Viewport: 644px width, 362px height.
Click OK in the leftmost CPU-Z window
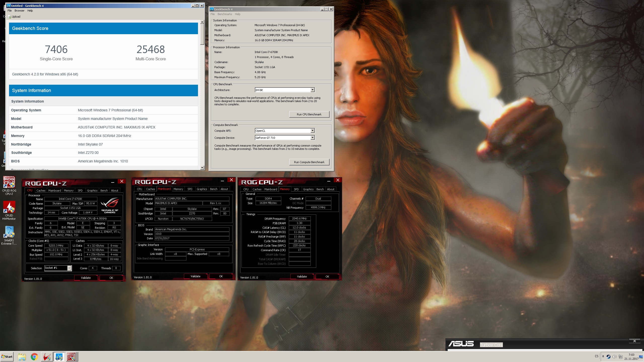point(111,278)
